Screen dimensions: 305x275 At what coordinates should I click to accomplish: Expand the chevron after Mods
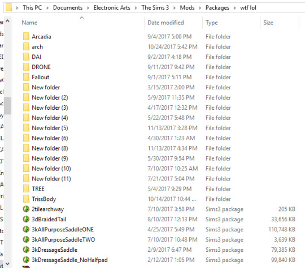pos(200,8)
